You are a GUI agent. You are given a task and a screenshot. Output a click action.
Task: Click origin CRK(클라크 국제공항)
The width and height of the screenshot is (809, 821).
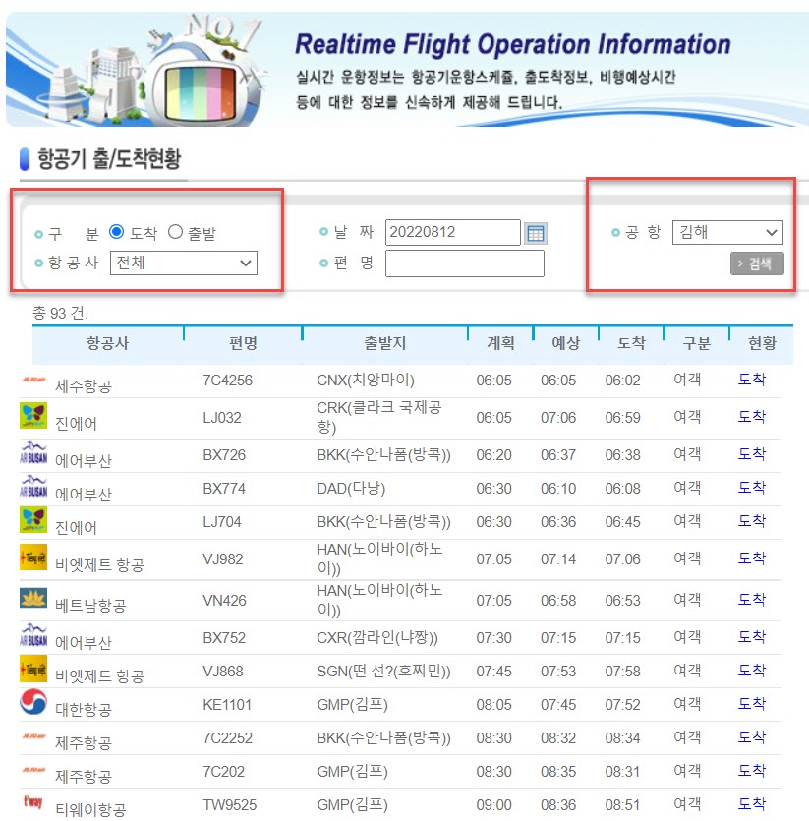(379, 417)
